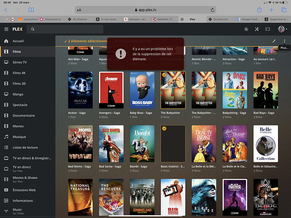Open the Documentaire library
Screen dimensions: 291x218
pos(28,116)
